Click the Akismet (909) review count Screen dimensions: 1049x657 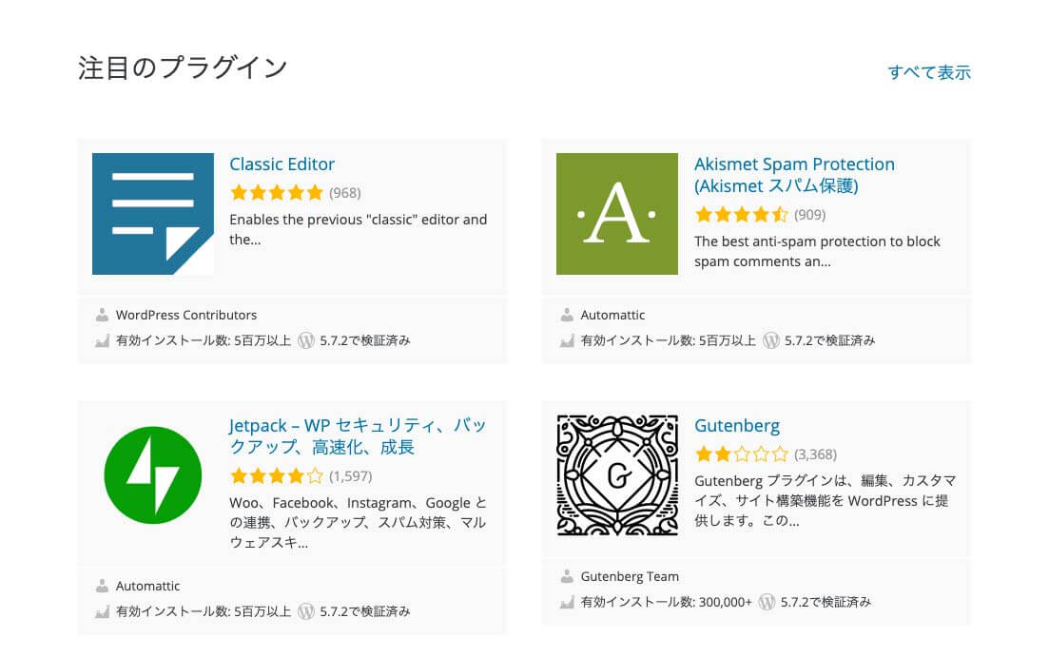pyautogui.click(x=809, y=215)
